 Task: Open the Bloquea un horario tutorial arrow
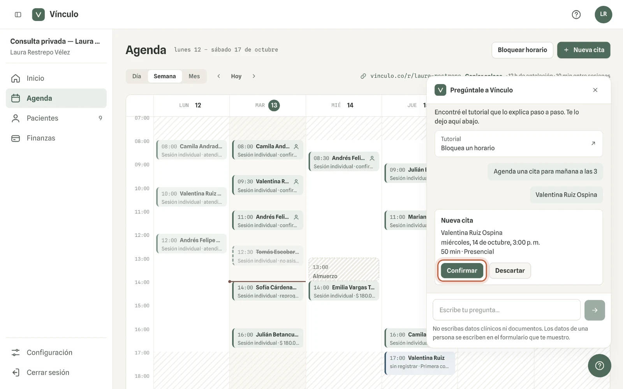pyautogui.click(x=593, y=144)
